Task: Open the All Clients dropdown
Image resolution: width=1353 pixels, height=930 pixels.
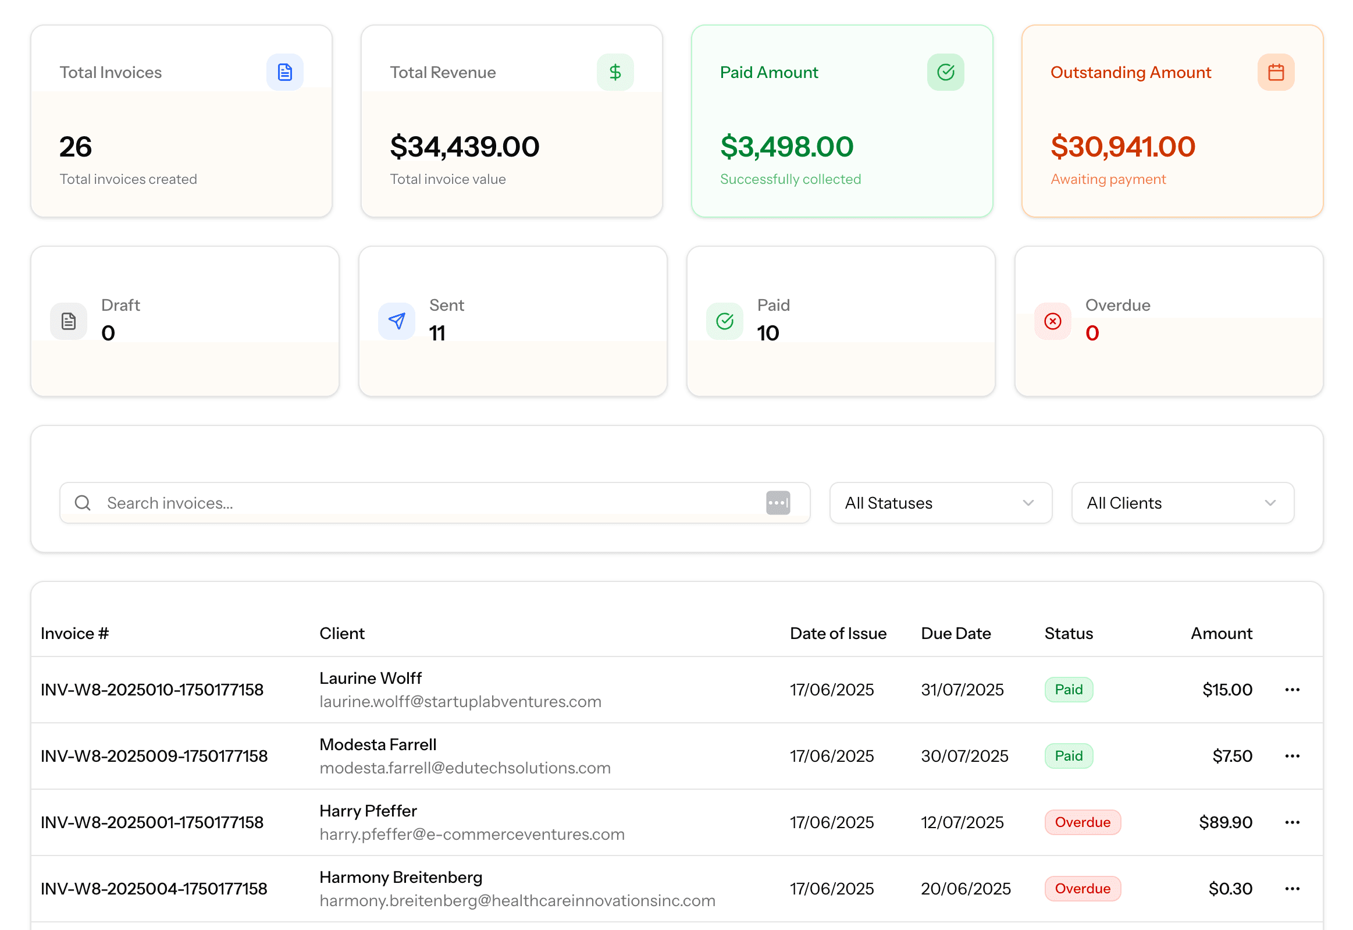Action: point(1183,502)
